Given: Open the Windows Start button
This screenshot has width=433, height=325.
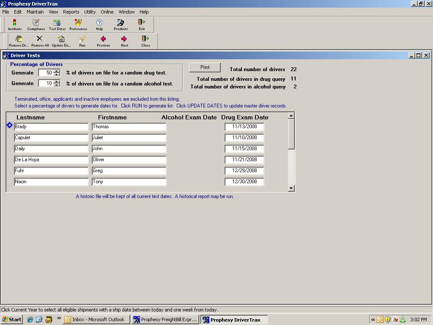Looking at the screenshot, I should [x=11, y=319].
